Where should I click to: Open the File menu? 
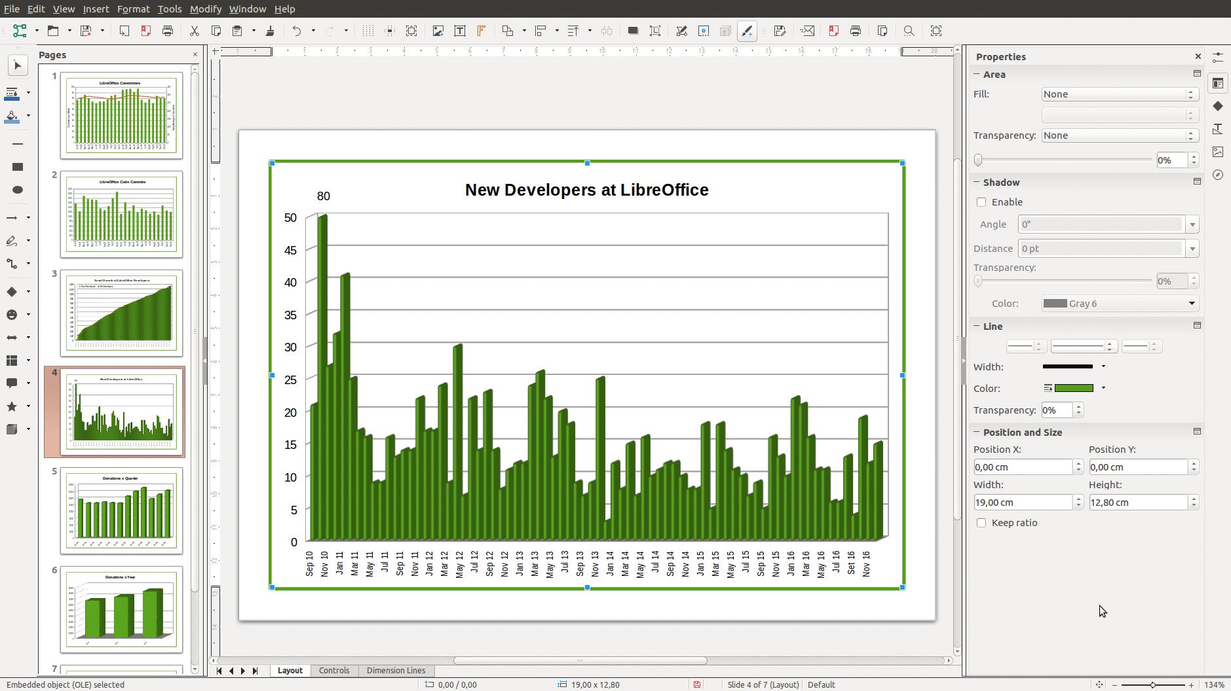(x=11, y=9)
